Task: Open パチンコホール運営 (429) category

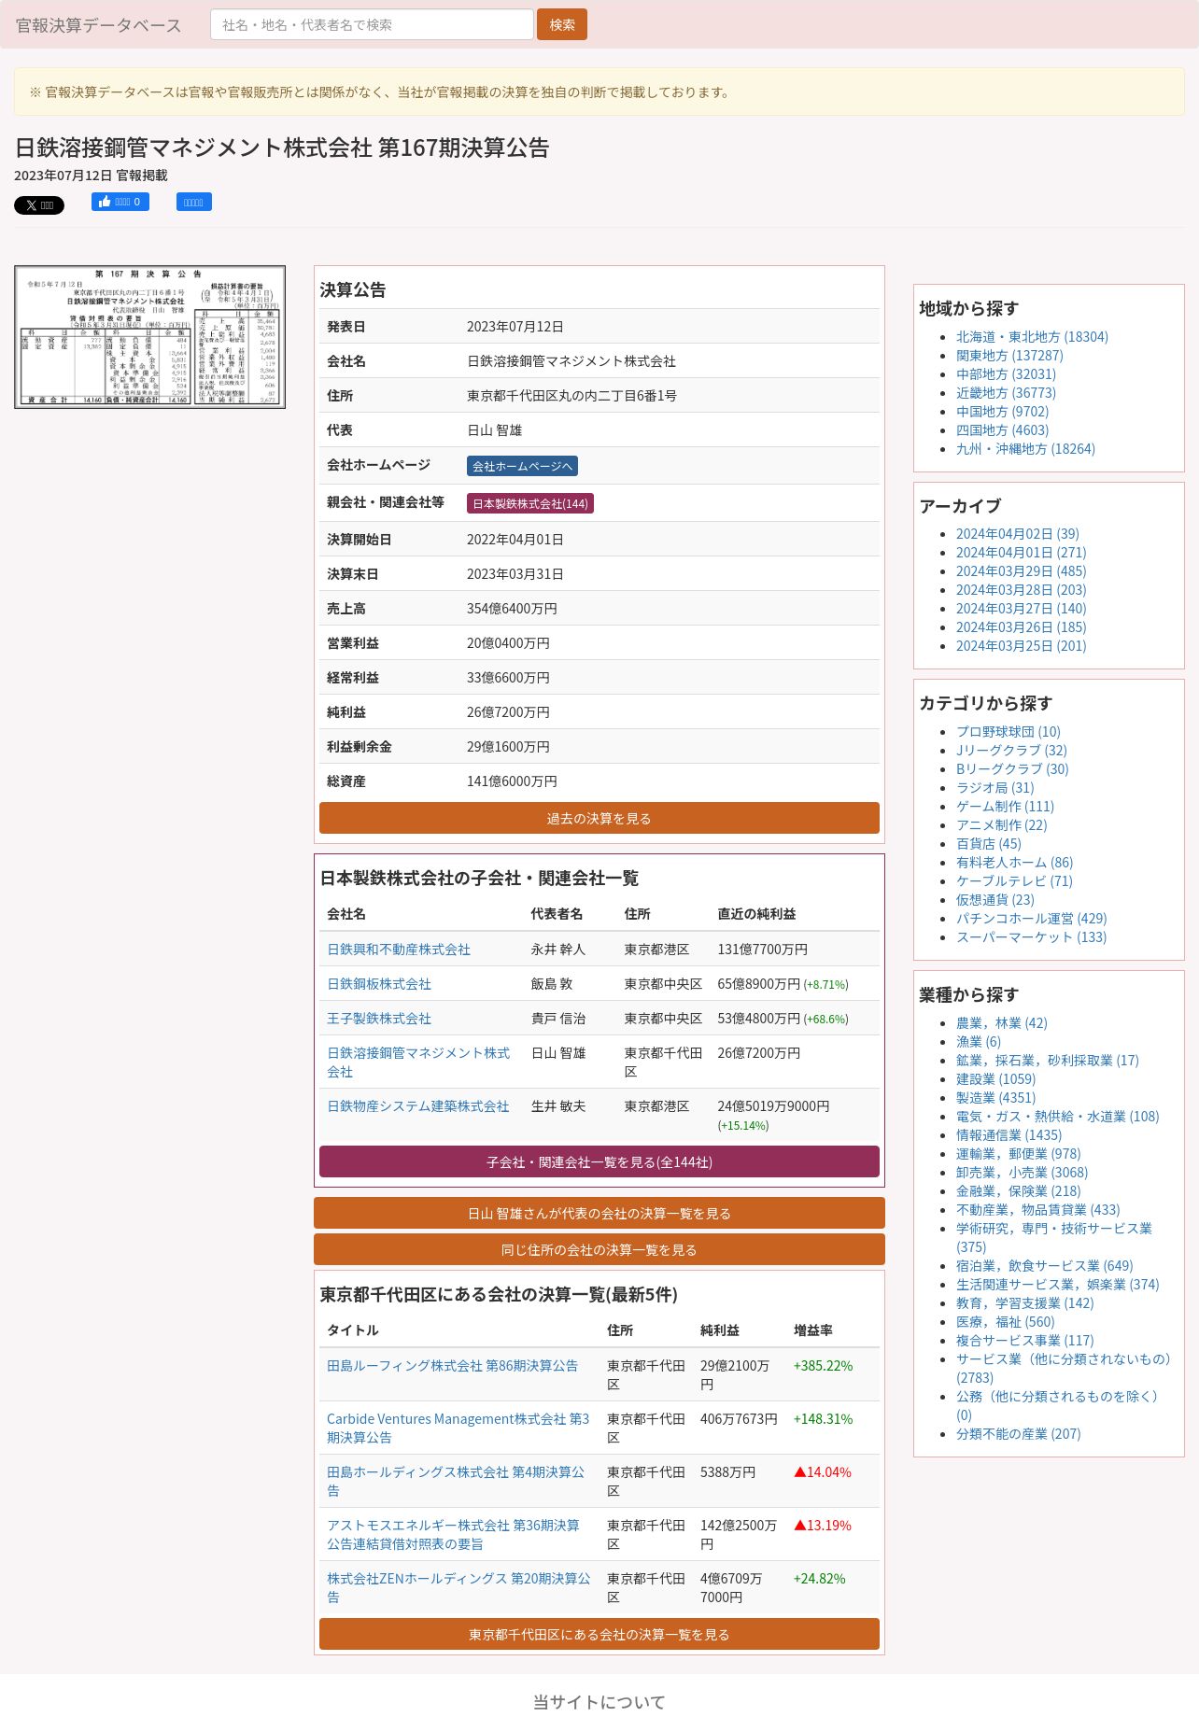Action: click(x=1032, y=919)
